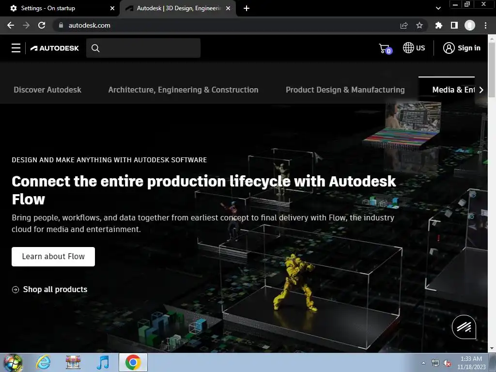Open Chrome three-dot menu

[485, 25]
